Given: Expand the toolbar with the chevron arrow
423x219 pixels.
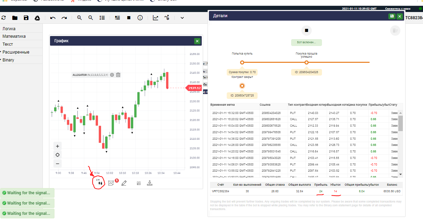Looking at the screenshot, I should coord(182,18).
